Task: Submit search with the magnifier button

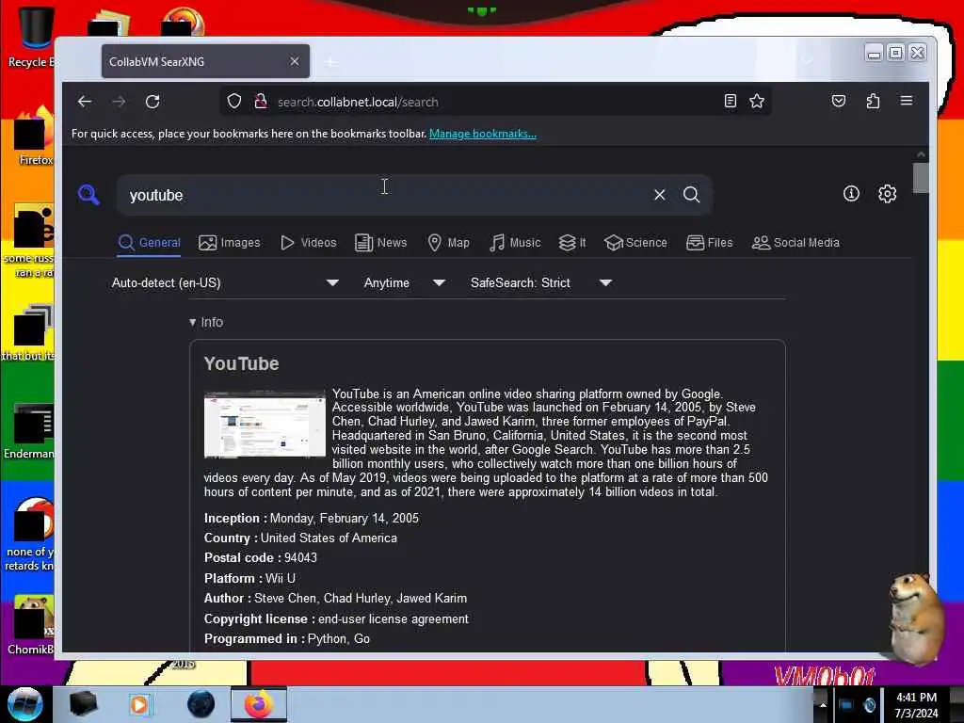Action: click(692, 195)
